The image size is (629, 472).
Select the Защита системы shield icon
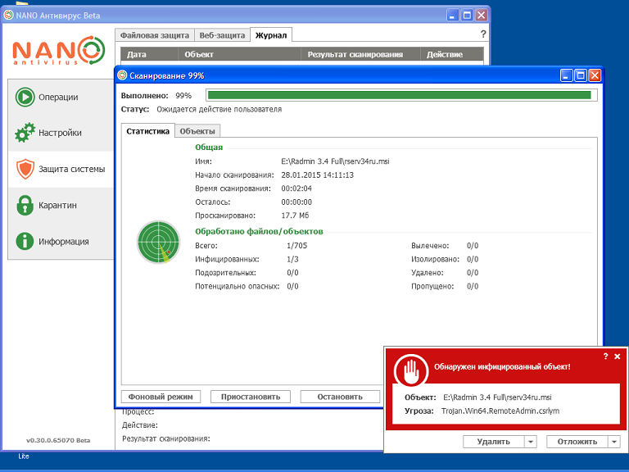click(x=25, y=169)
